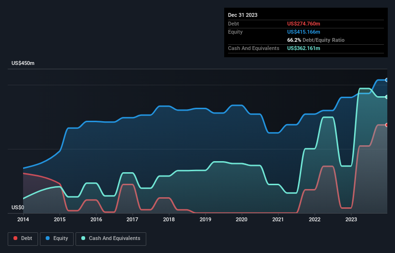Toggle the Equity legend series

pos(57,239)
